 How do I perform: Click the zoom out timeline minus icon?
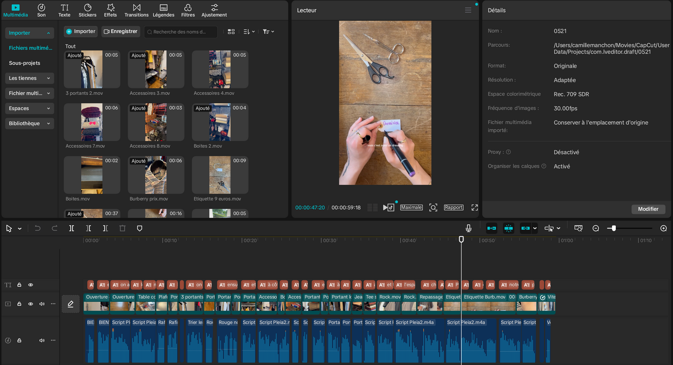pyautogui.click(x=596, y=228)
